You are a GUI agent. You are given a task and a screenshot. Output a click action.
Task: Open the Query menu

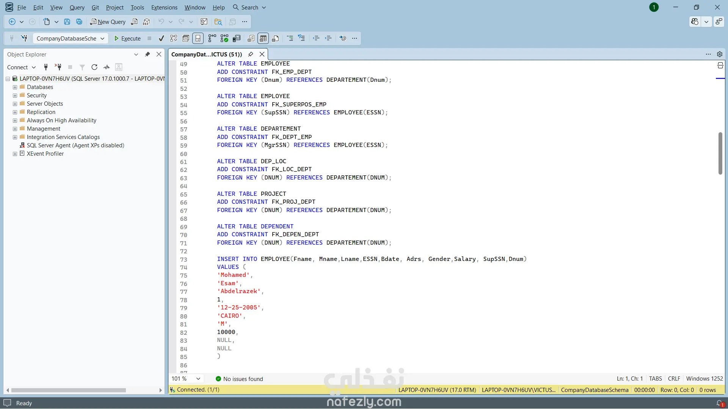coord(77,7)
